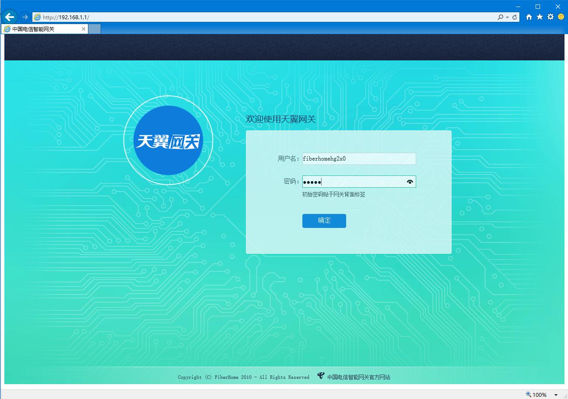Go to the browser Home icon

pyautogui.click(x=529, y=17)
